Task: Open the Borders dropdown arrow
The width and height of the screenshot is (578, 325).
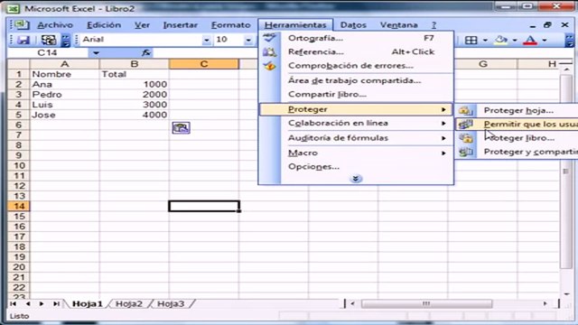Action: coord(485,40)
